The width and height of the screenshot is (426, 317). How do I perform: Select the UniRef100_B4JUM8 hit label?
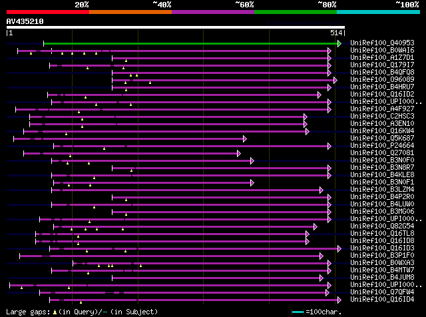coord(382,277)
